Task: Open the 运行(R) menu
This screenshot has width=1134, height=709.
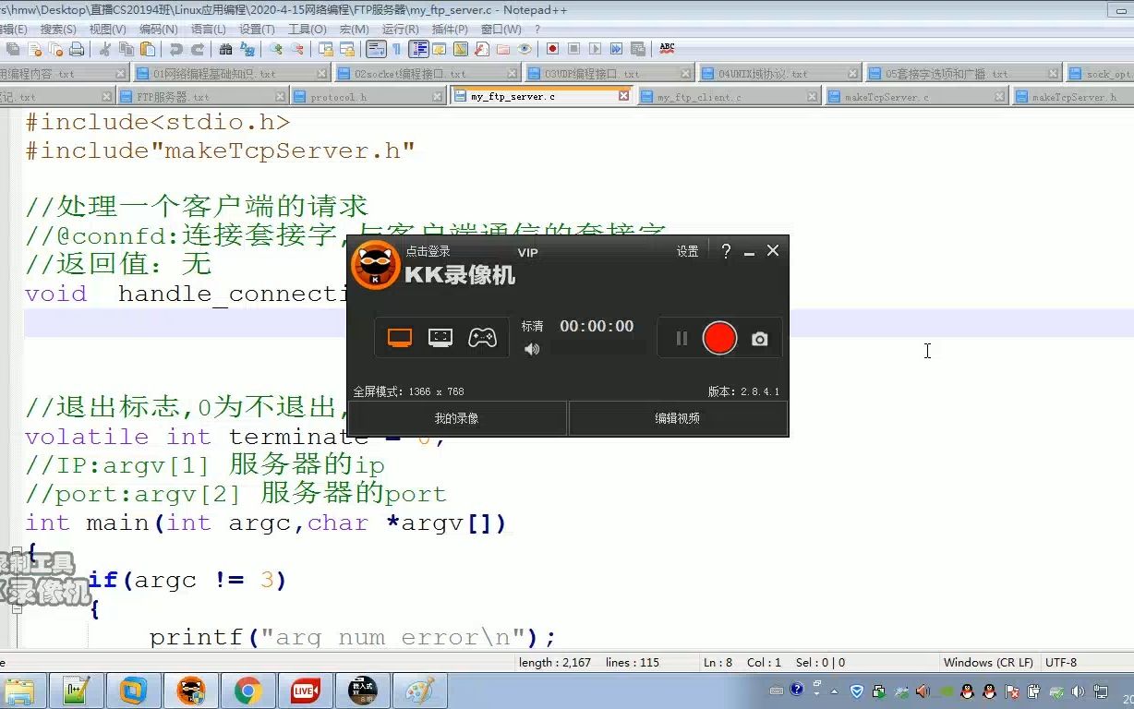Action: click(x=399, y=29)
